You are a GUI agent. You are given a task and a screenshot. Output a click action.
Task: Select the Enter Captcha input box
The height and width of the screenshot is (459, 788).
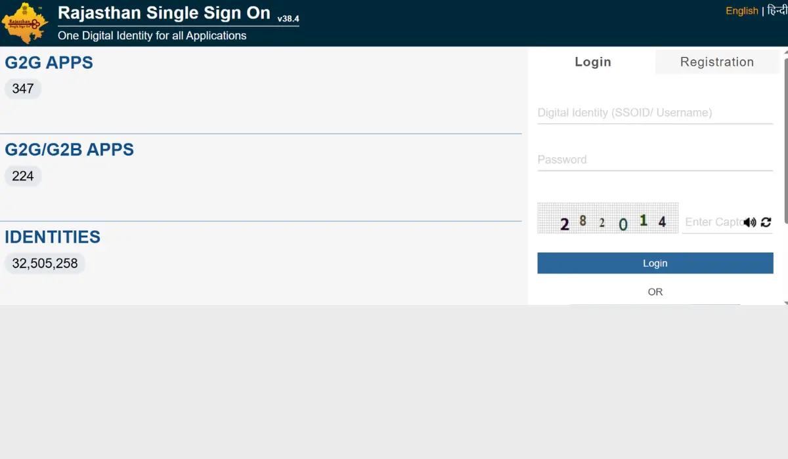click(x=712, y=222)
